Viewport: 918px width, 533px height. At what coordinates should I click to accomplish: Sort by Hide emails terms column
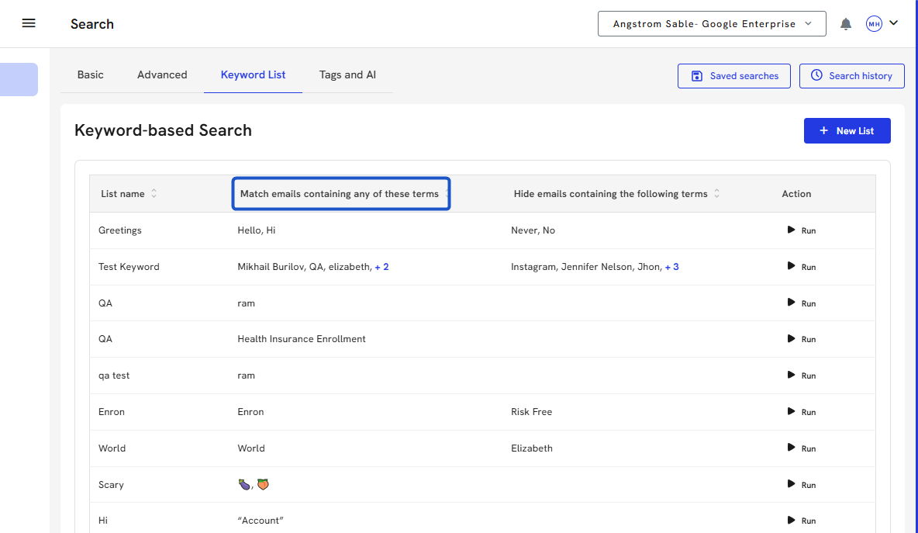click(x=716, y=194)
